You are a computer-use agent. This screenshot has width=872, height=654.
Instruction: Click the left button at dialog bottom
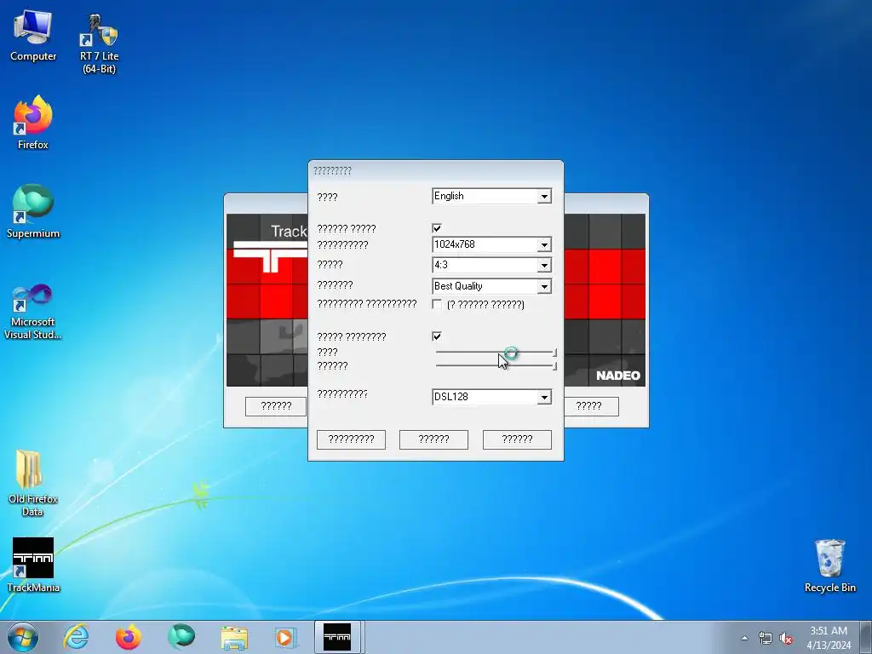pyautogui.click(x=351, y=439)
